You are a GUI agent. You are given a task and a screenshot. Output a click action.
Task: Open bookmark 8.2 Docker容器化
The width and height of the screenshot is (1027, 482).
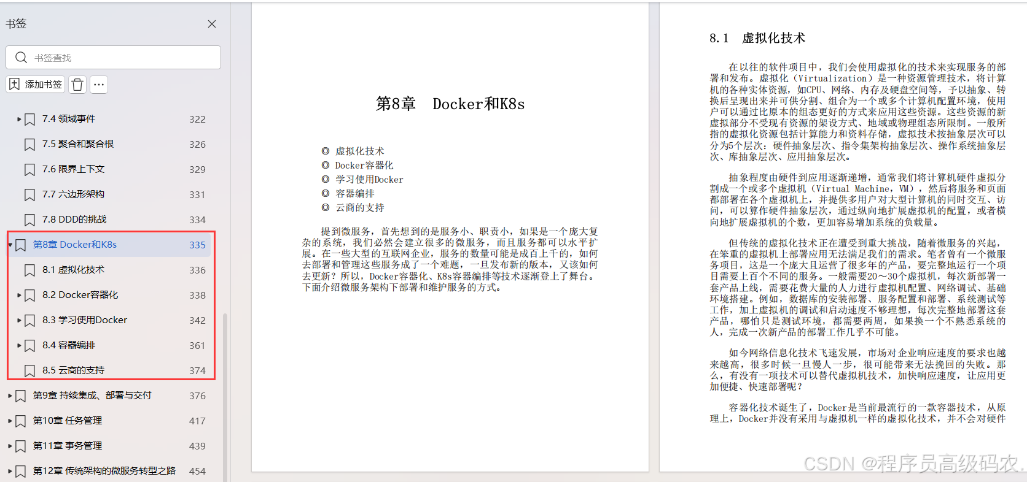point(80,295)
